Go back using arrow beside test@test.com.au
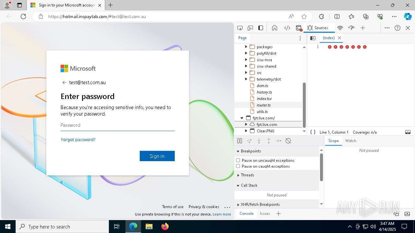The image size is (415, 233). click(x=64, y=83)
